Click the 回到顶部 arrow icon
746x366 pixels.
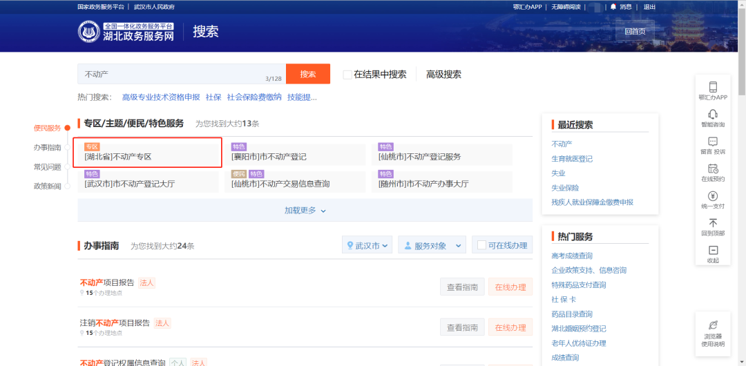(x=713, y=223)
